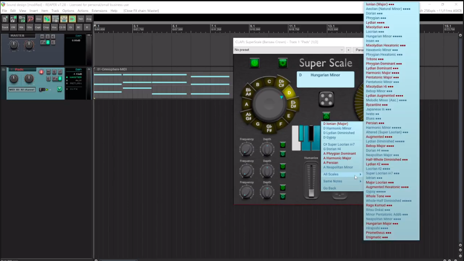The height and width of the screenshot is (261, 464).
Task: Adjust the MASTER volume knob
Action: click(14, 44)
